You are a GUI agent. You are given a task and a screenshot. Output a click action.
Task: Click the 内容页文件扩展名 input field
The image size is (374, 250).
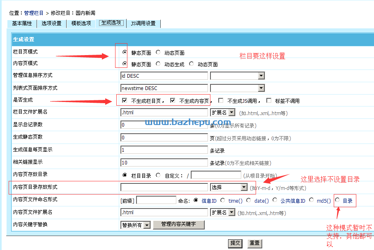coord(164,212)
